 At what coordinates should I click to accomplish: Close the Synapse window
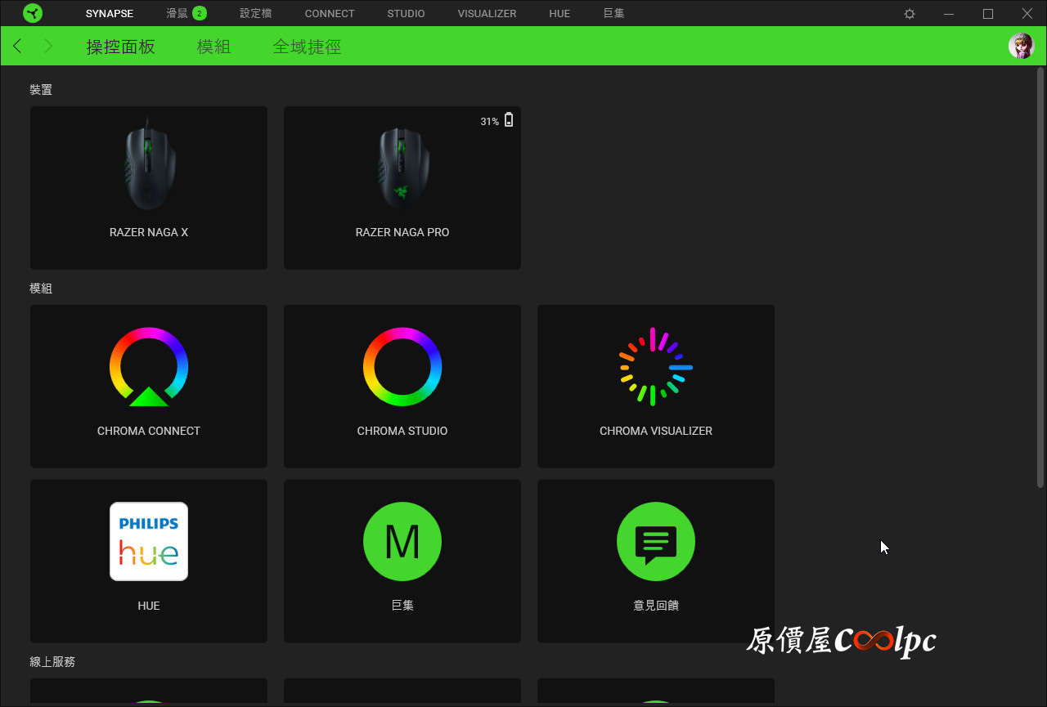click(1027, 14)
